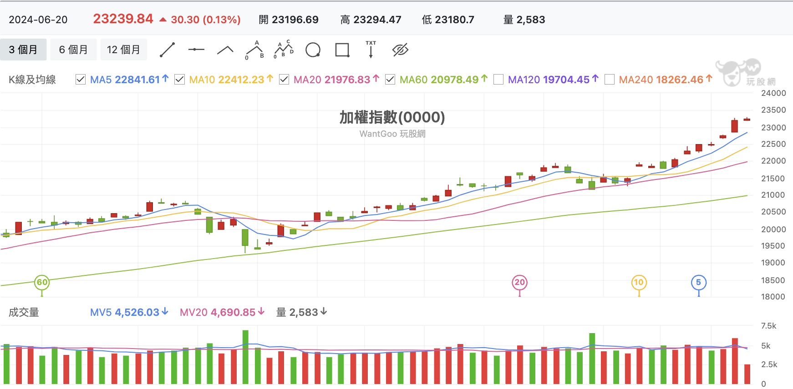The image size is (793, 389).
Task: Select the TXT text annotation tool
Action: point(371,50)
